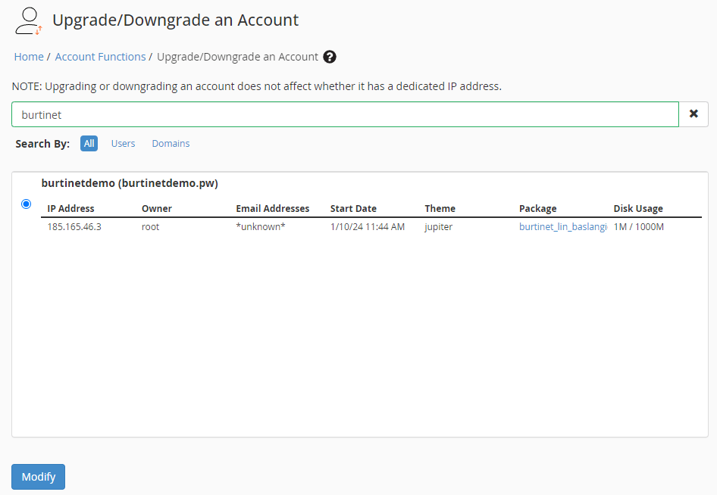The image size is (717, 495).
Task: Click the Theme column header
Action: [x=440, y=209]
